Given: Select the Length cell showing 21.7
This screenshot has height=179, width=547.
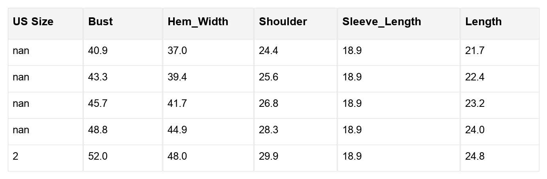Looking at the screenshot, I should (475, 51).
